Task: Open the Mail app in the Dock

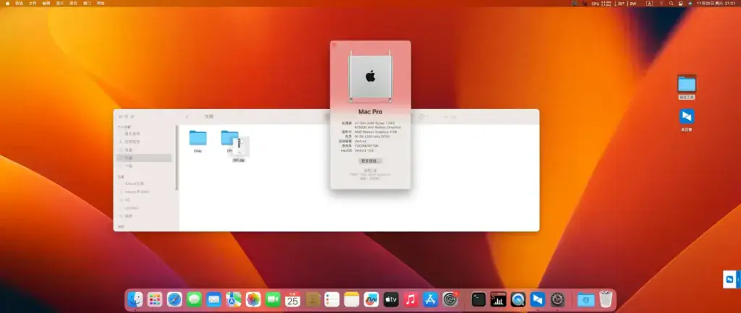Action: pyautogui.click(x=214, y=299)
